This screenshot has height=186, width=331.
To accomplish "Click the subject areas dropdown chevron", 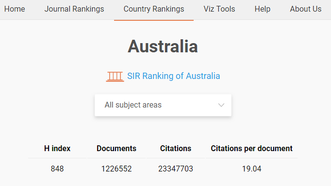I will (x=221, y=105).
